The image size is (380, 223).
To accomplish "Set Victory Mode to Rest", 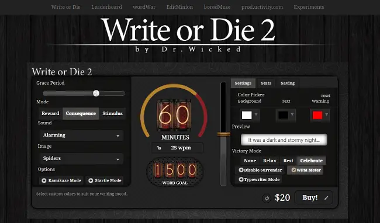I will tap(288, 161).
